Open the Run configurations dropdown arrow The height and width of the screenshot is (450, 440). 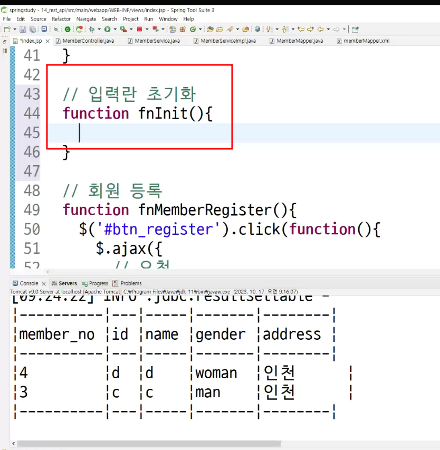115,29
